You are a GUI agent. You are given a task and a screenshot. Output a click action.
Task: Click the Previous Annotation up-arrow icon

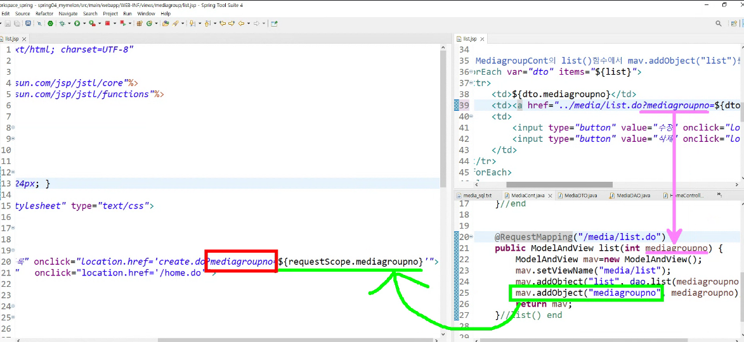(207, 23)
